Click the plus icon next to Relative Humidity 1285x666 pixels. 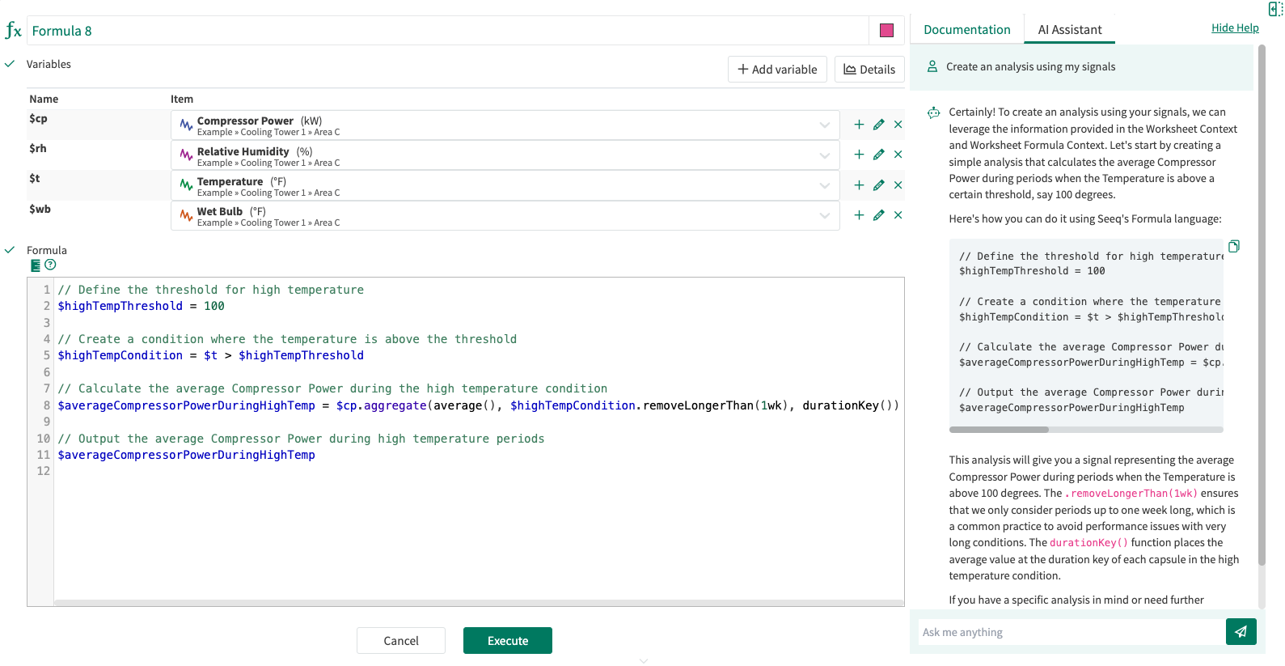859,155
